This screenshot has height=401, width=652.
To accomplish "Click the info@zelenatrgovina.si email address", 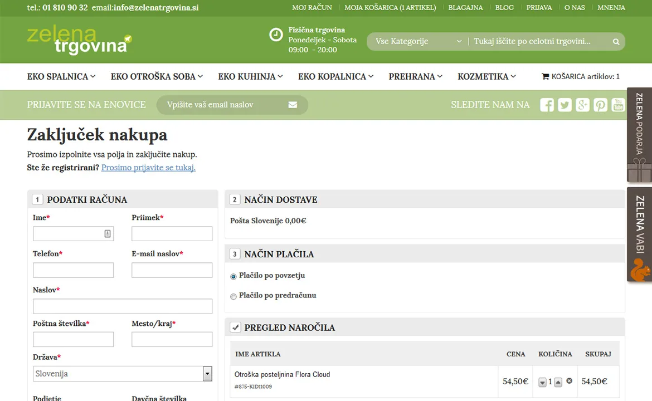I will click(x=156, y=7).
